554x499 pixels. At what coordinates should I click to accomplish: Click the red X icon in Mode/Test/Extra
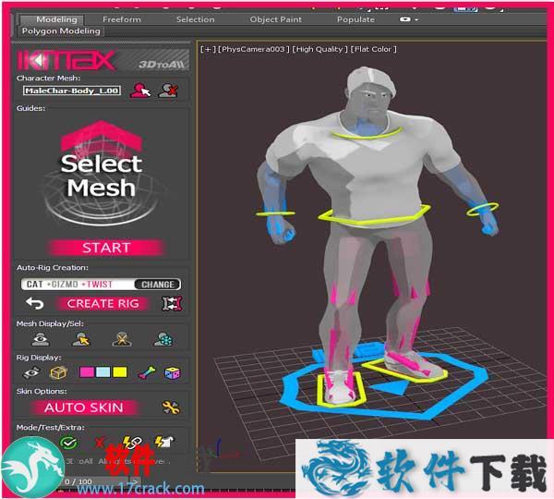tap(100, 442)
